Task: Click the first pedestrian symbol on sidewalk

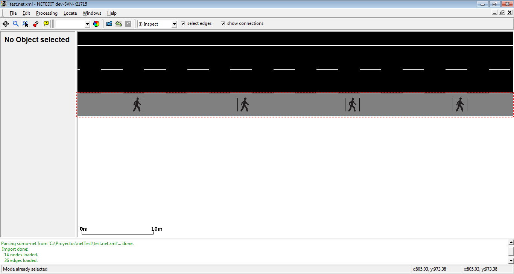Action: 137,105
